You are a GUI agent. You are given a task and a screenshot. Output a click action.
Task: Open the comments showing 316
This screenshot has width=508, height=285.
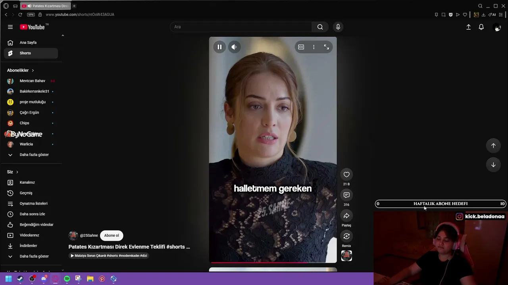tap(346, 195)
